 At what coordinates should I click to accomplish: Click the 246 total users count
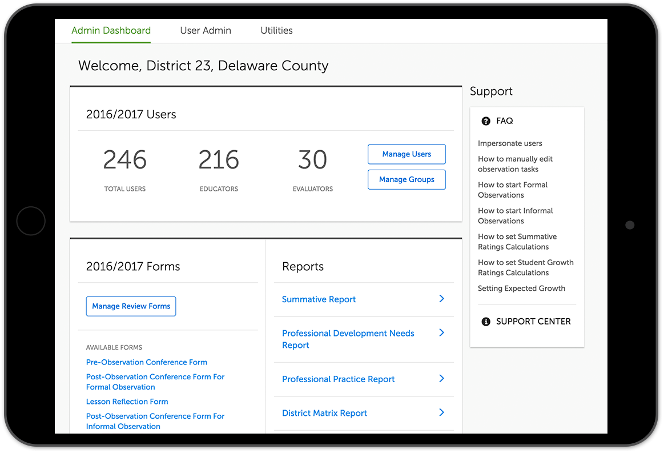click(x=124, y=160)
